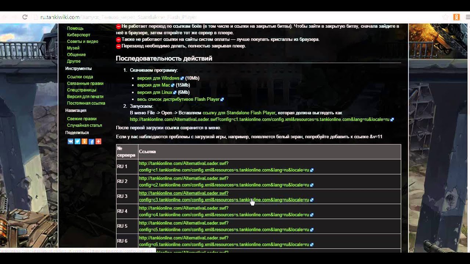Open the Случайная статья link
This screenshot has width=470, height=264.
84,125
